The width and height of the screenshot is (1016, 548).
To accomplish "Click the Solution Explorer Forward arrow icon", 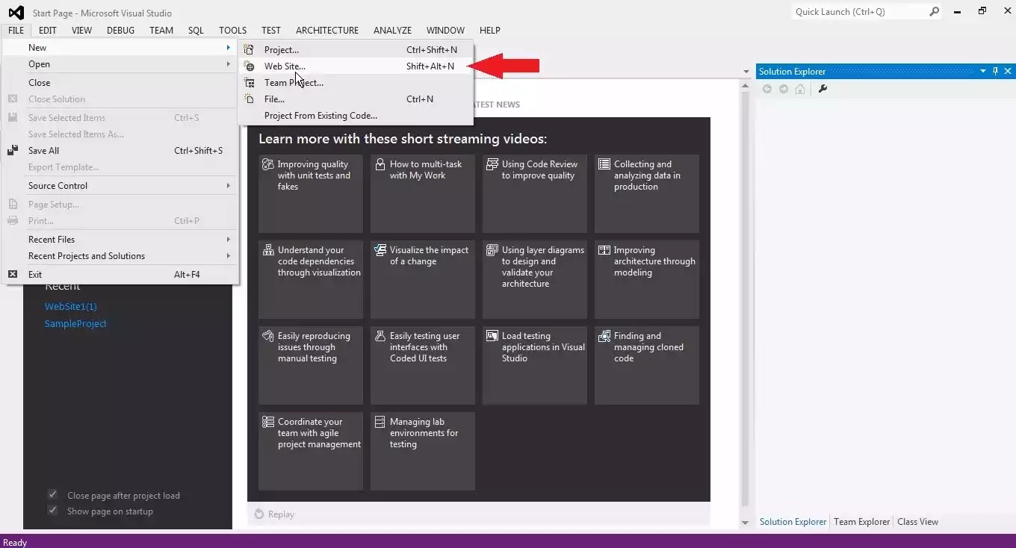I will [784, 89].
